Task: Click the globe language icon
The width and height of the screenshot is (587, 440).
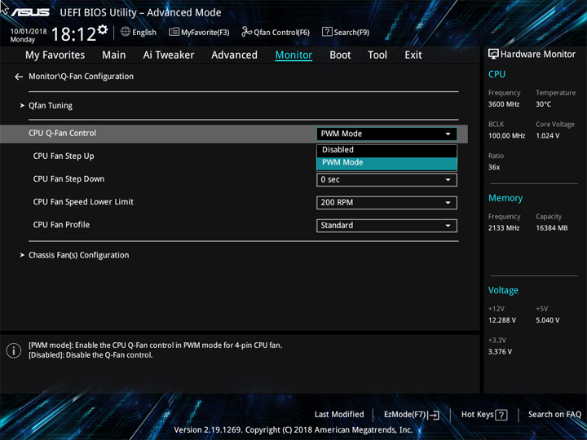Action: click(x=126, y=32)
